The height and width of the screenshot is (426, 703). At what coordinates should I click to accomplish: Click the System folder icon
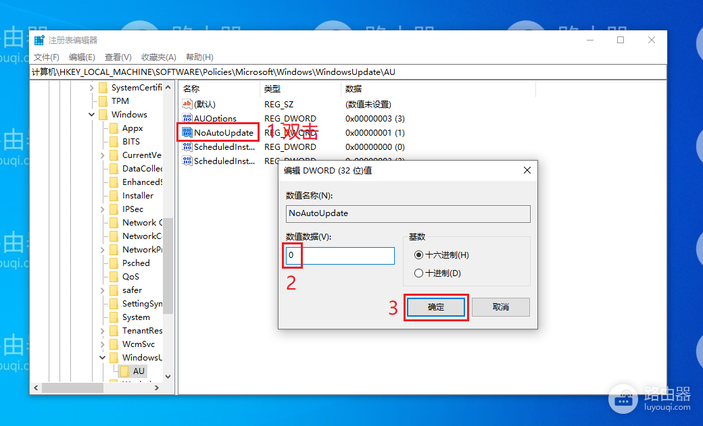tap(114, 317)
